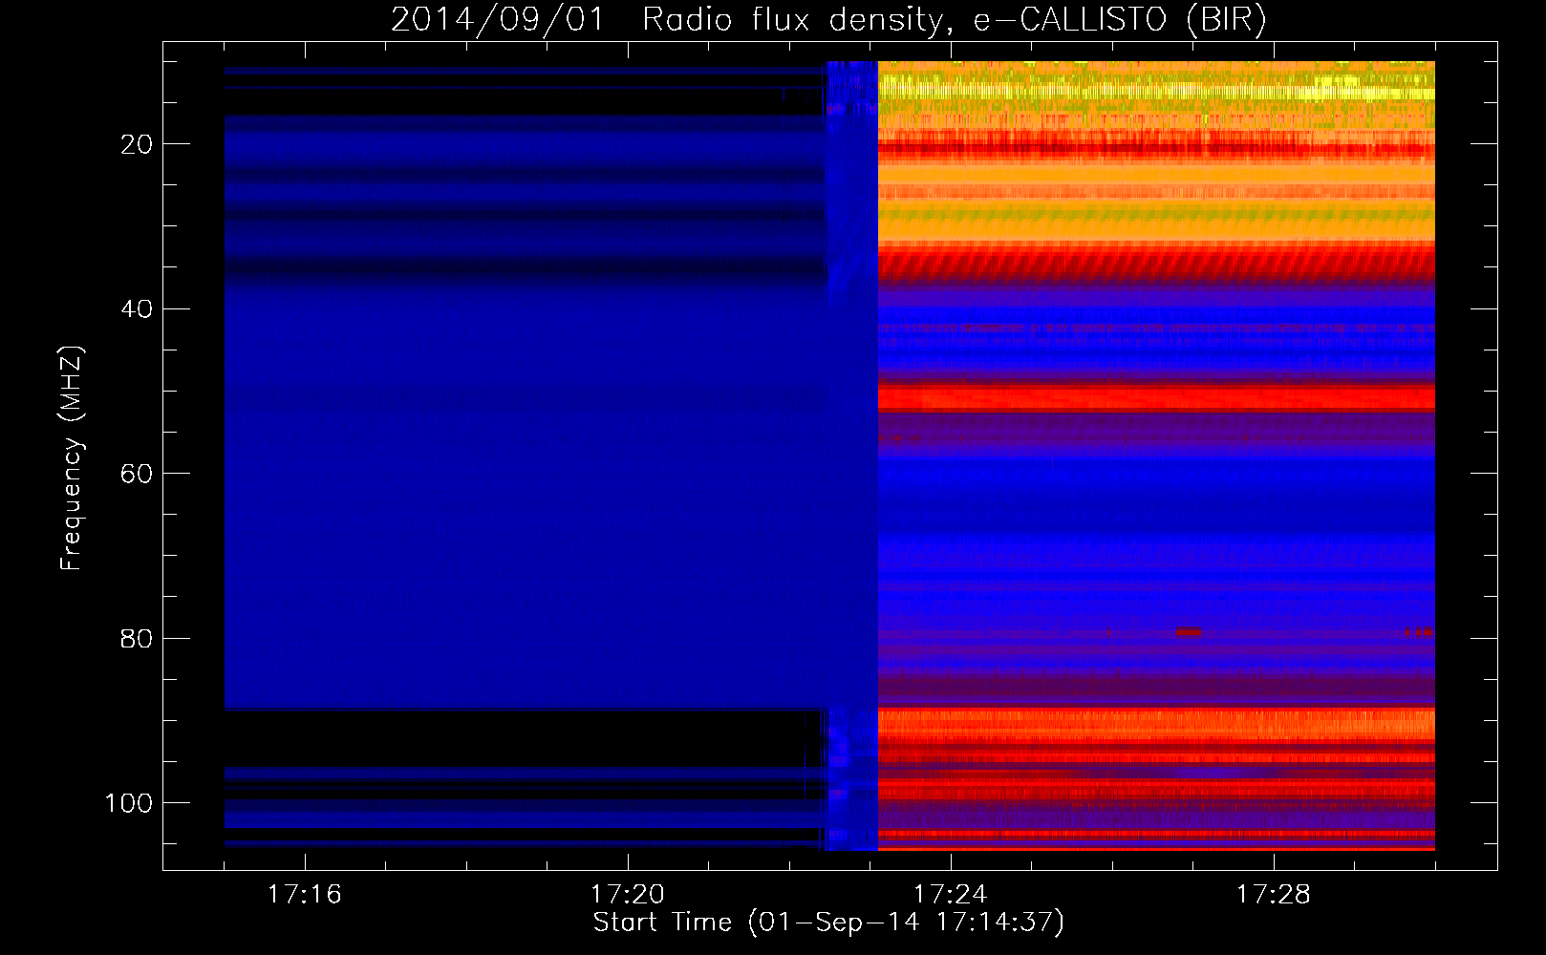
Task: Click the plot title "2014/09/01 Radio flux density, e-CALLISTO (BIR)"
Action: pyautogui.click(x=828, y=19)
